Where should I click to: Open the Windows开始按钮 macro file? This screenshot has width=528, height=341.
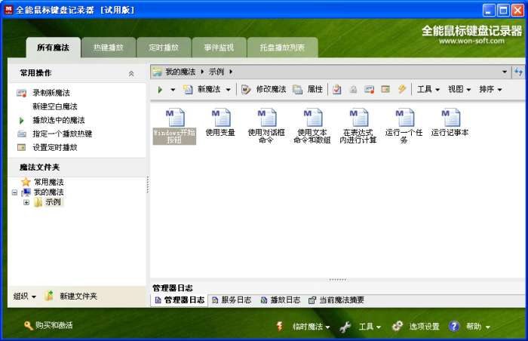174,126
